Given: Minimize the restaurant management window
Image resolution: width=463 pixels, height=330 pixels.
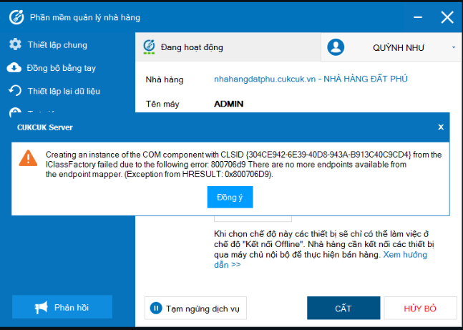Looking at the screenshot, I should point(418,17).
